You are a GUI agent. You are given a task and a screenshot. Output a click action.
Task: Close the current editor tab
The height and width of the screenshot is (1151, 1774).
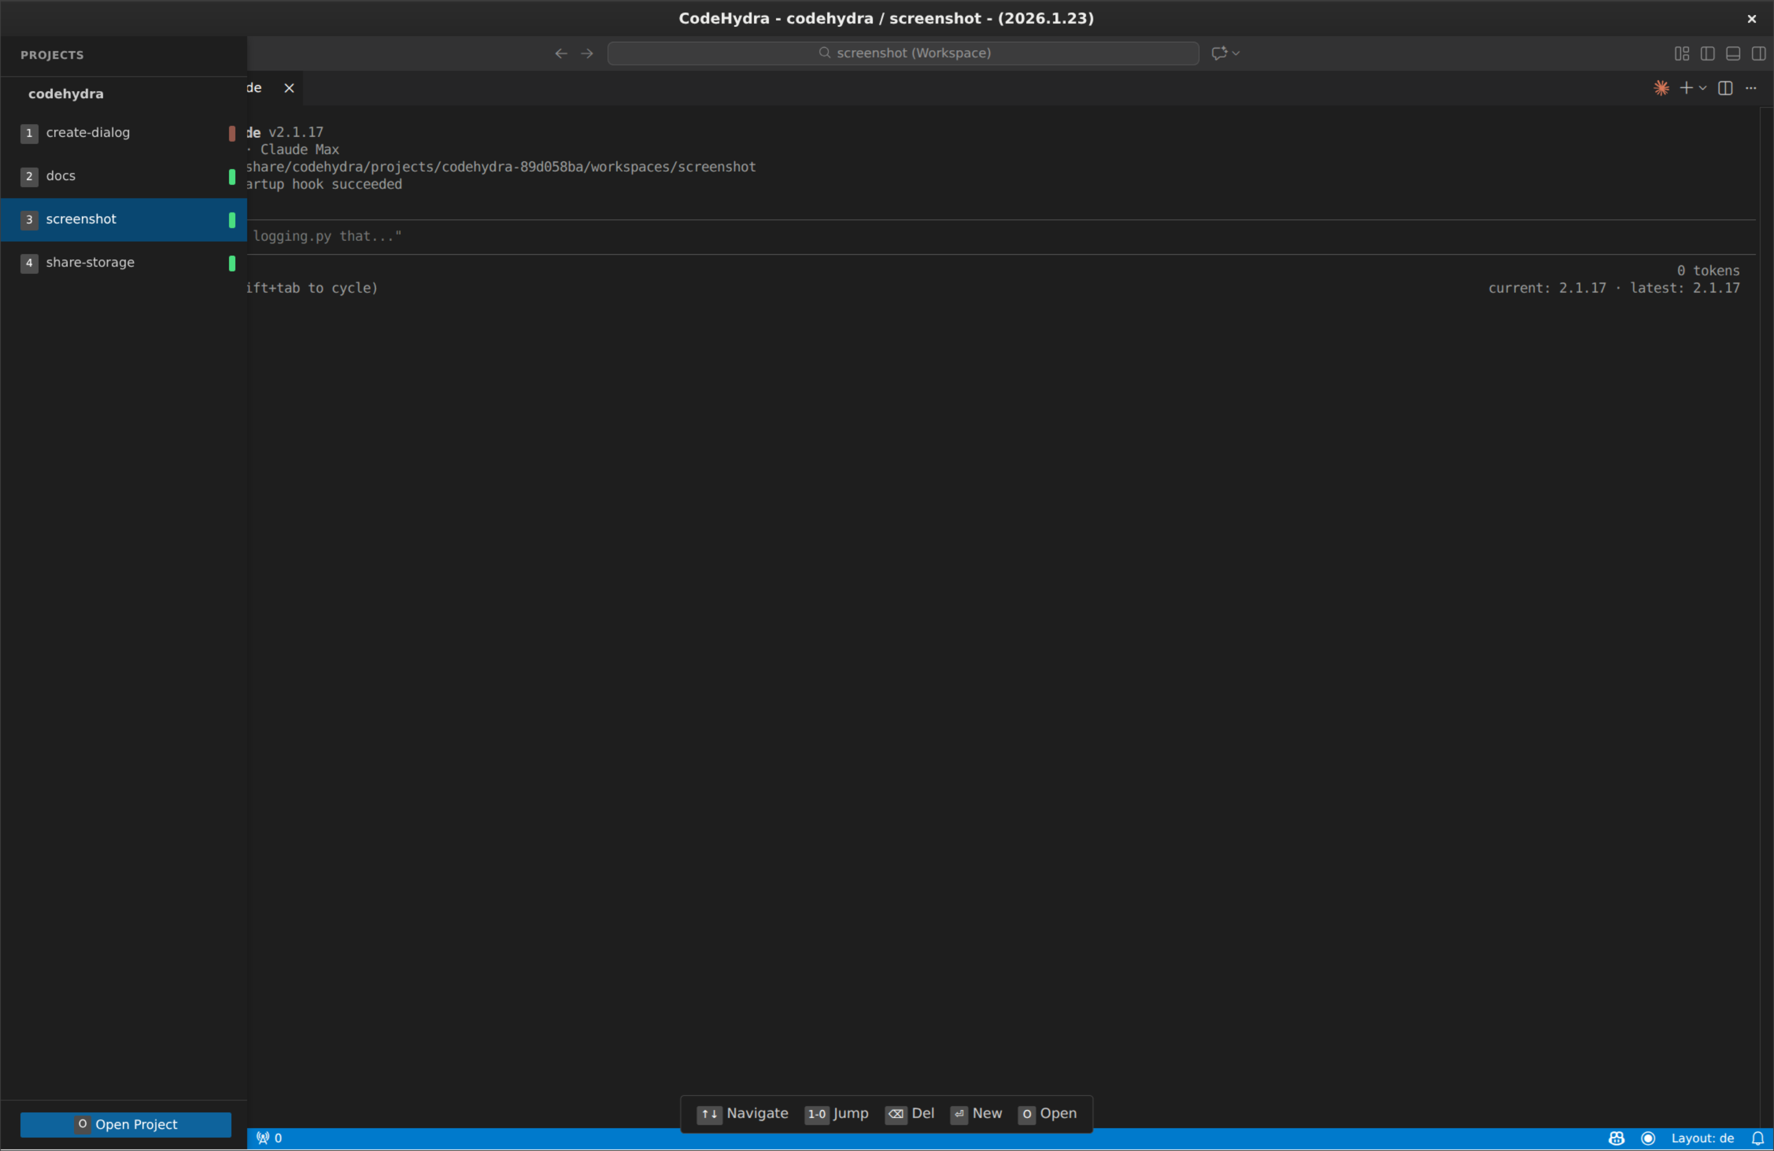289,88
